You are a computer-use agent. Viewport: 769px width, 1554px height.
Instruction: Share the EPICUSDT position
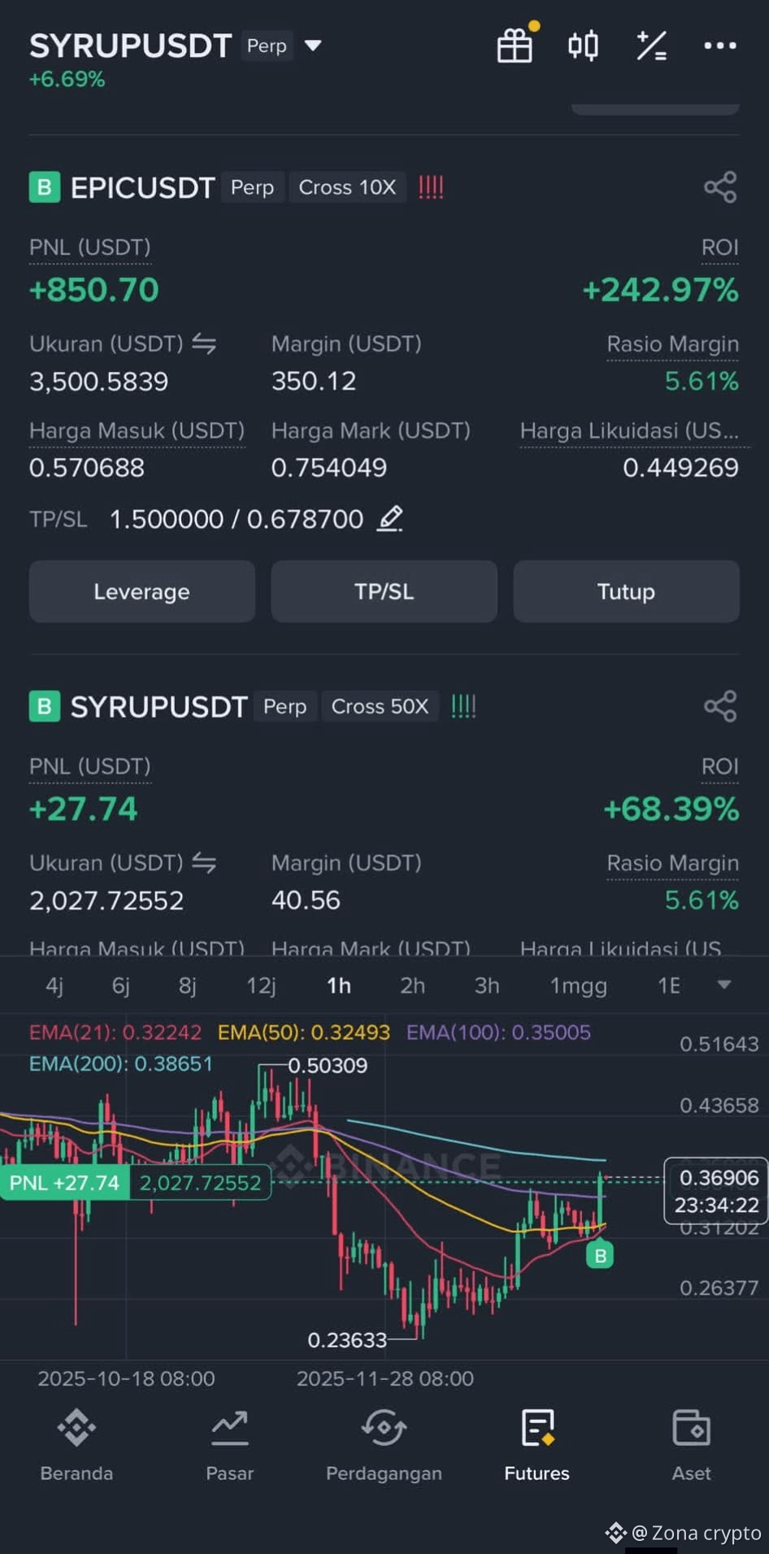click(720, 187)
